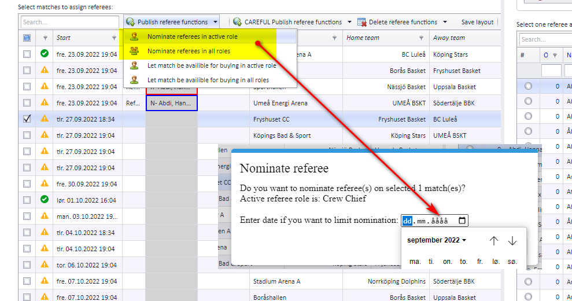The height and width of the screenshot is (301, 572).
Task: Select the first referee radio button in list
Action: tap(528, 86)
